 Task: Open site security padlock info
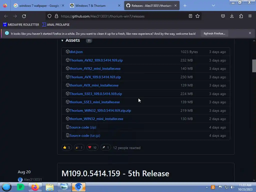(56, 16)
